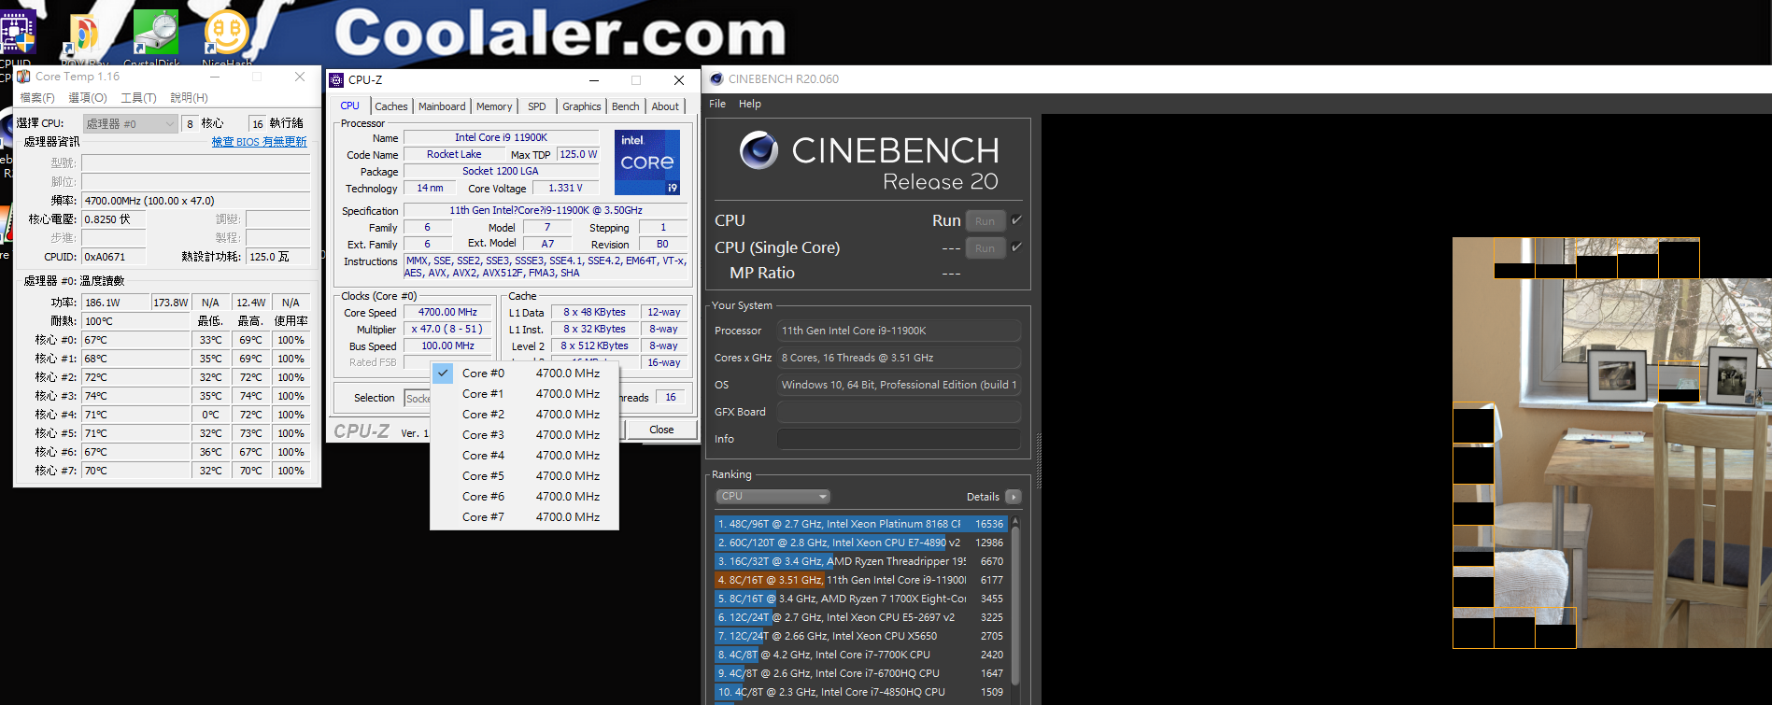Click the Processor name field in Cinebench
The image size is (1772, 705).
click(x=899, y=331)
